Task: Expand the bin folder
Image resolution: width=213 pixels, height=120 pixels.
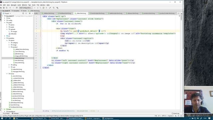Action: pyautogui.click(x=5, y=18)
